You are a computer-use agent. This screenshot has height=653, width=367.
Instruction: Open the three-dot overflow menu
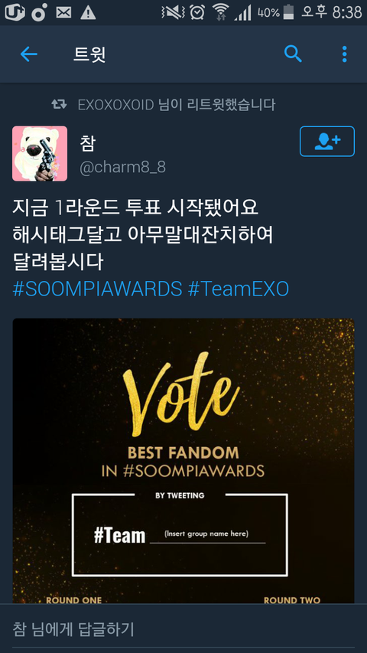(x=344, y=54)
